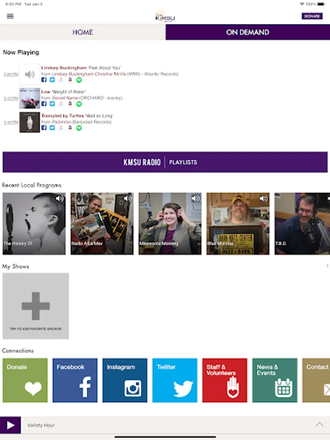The image size is (330, 440).
Task: Open Lindsey Buckingham artist link
Action: (x=64, y=67)
